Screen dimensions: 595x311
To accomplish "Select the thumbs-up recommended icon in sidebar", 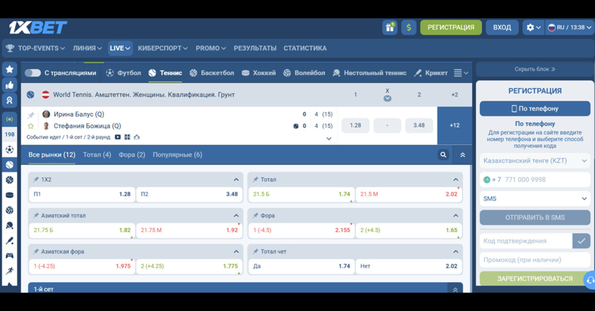I will [x=9, y=85].
